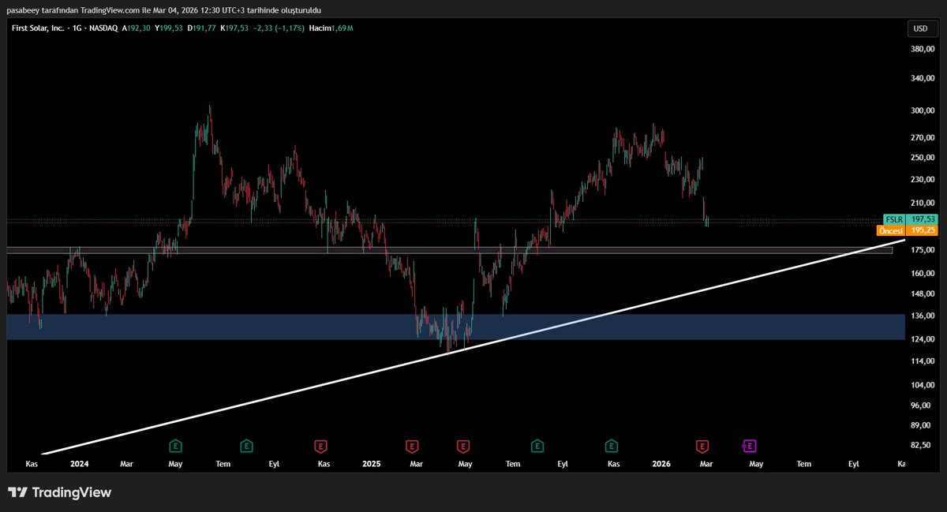
Task: Click the 300,00 price axis label
Action: tap(922, 111)
